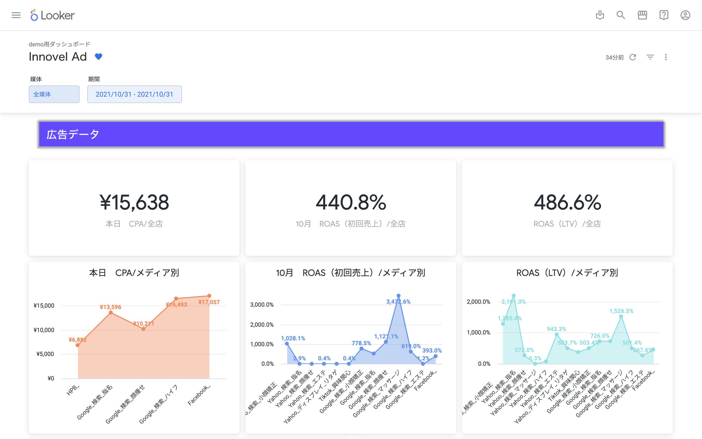Toggle the dashboard filters bar icon
Viewport: 702px width, 439px height.
click(x=650, y=57)
